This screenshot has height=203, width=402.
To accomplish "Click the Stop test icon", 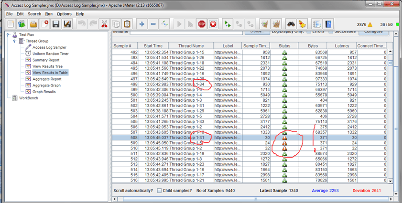I will coord(202,24).
